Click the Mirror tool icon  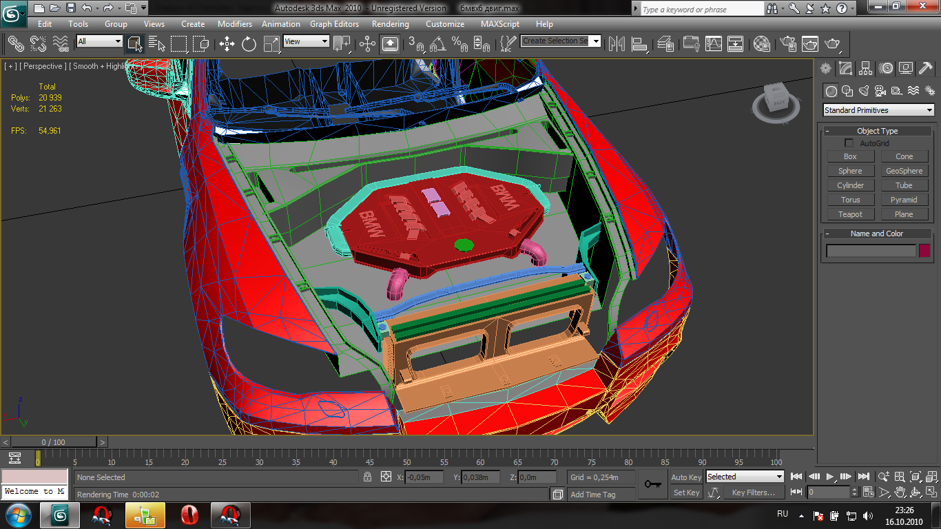click(617, 44)
